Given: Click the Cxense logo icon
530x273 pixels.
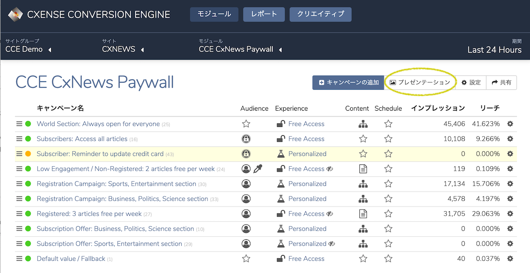Looking at the screenshot, I should point(15,14).
